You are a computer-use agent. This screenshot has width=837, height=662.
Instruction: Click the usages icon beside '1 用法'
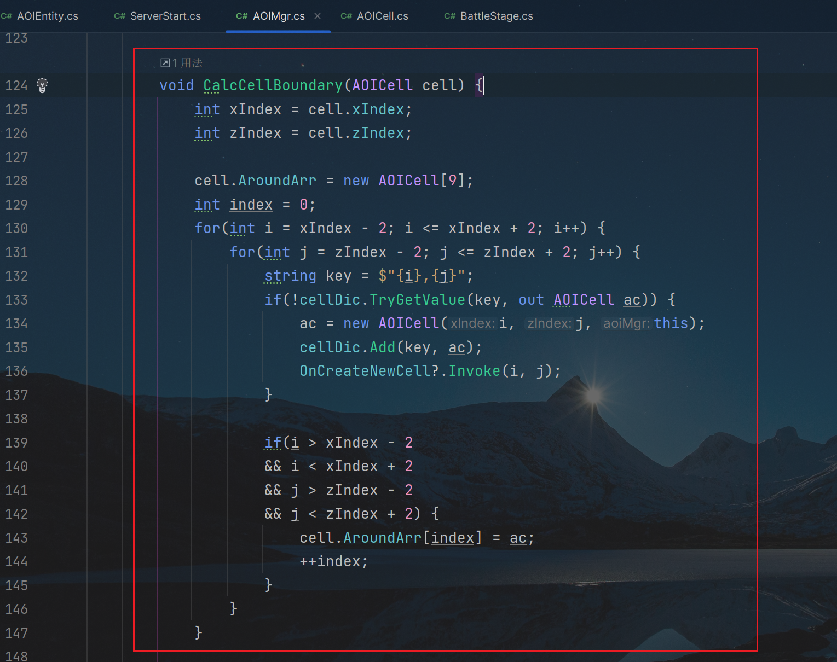(x=165, y=63)
